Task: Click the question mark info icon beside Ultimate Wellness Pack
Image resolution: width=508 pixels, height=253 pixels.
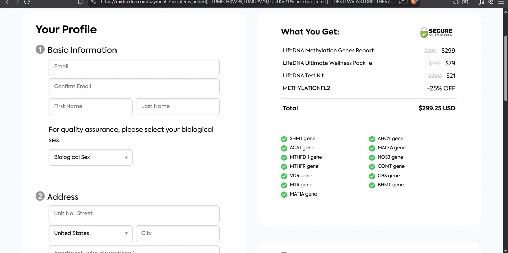Action: pyautogui.click(x=371, y=63)
